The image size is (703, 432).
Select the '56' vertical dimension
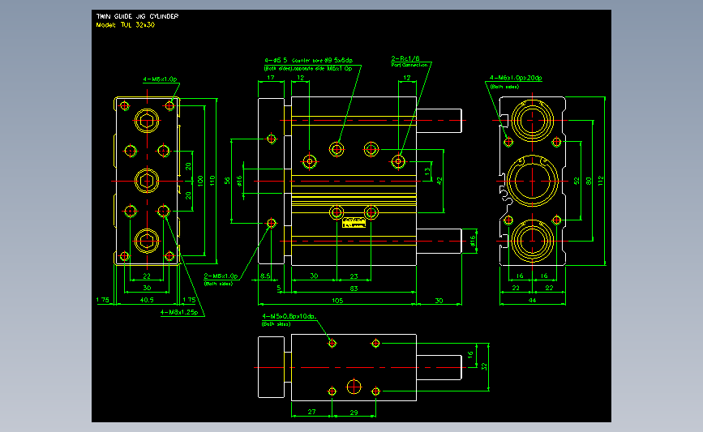(227, 181)
